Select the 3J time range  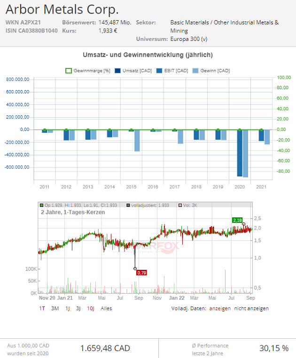pos(78,308)
